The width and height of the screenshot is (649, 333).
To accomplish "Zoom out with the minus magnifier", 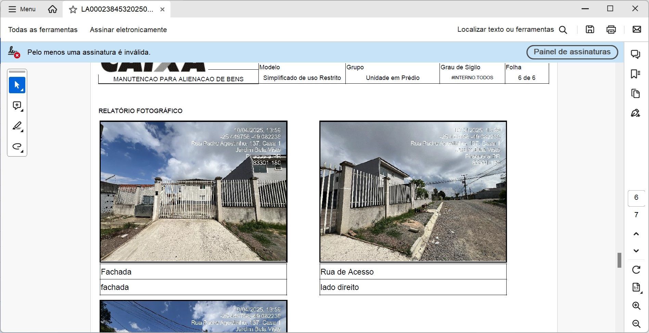I will coord(636,324).
